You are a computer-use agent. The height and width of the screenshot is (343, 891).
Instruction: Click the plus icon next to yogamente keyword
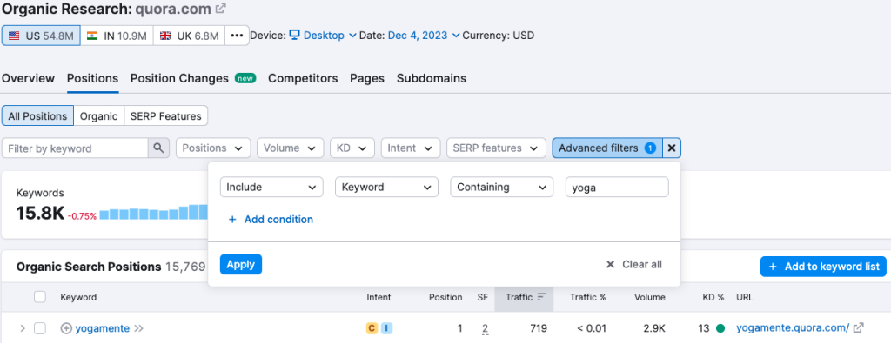click(66, 328)
